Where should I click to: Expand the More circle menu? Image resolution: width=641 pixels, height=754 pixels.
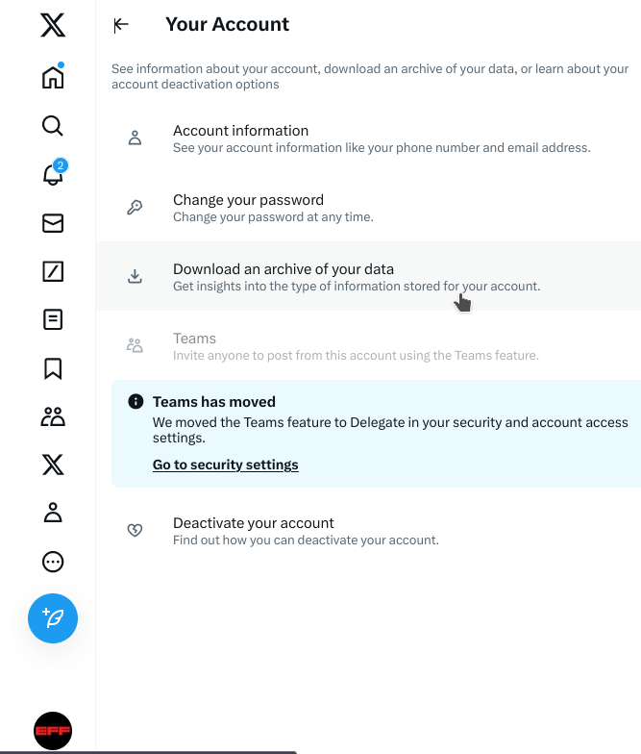click(x=53, y=562)
